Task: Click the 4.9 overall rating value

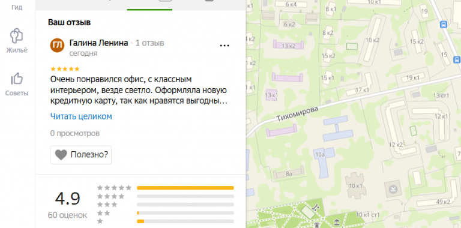Action: coord(68,199)
